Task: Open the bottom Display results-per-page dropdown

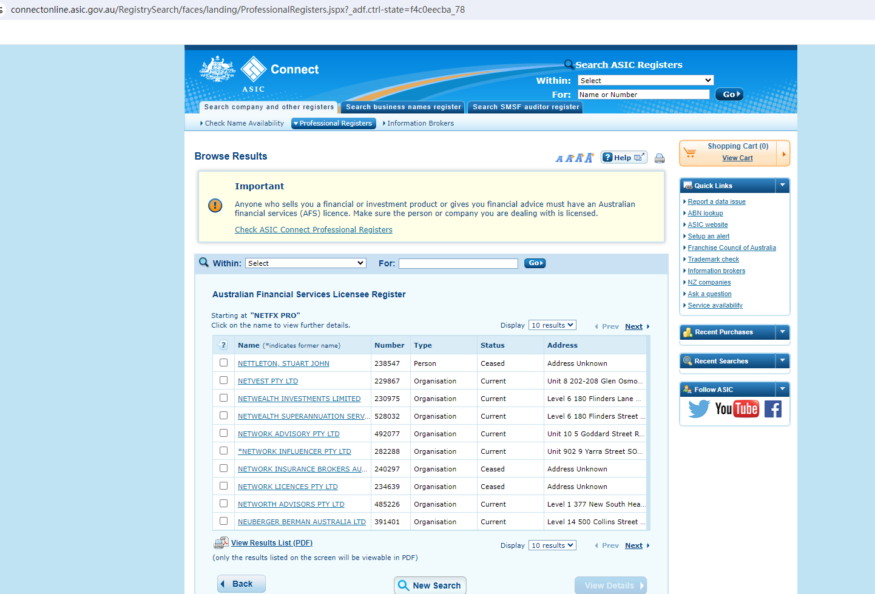Action: [552, 545]
